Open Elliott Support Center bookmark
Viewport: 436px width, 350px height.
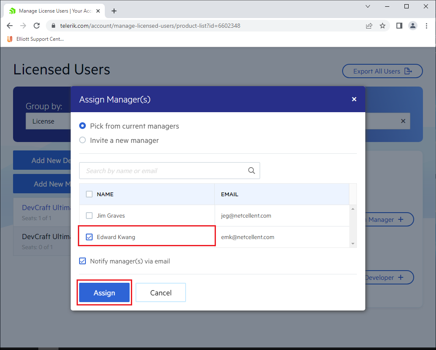pyautogui.click(x=35, y=39)
